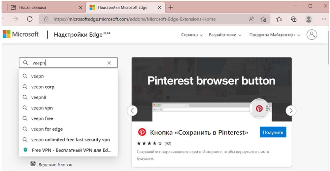This screenshot has width=330, height=171.
Task: Click the browser refresh icon
Action: pos(30,19)
